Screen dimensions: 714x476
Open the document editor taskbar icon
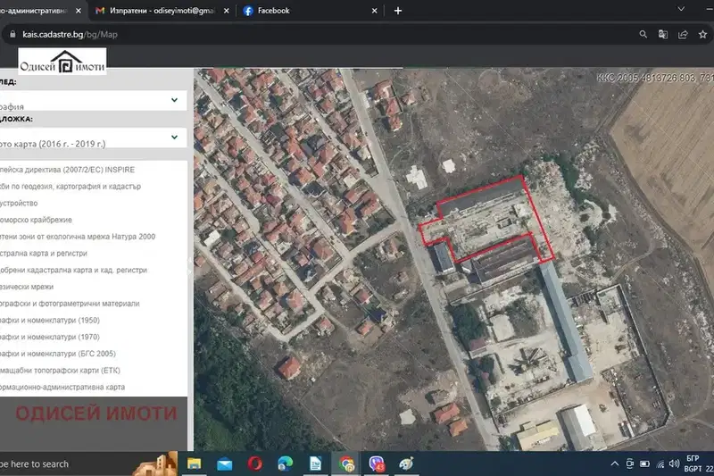tap(316, 463)
